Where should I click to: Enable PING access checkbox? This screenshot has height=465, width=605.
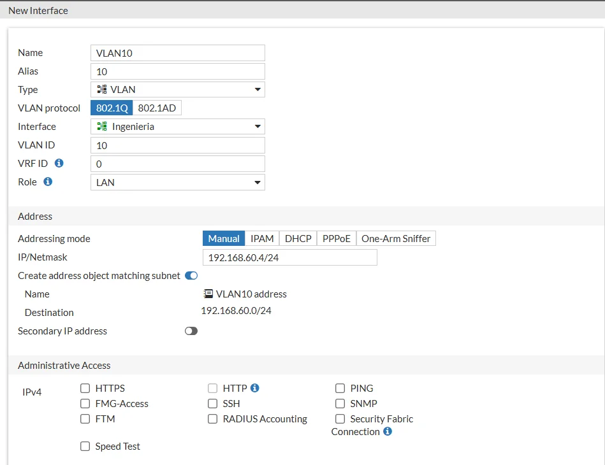[x=340, y=388]
